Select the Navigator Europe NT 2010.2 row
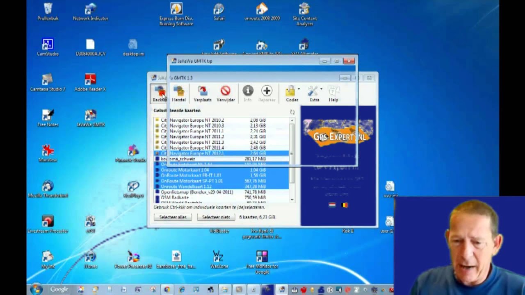Image resolution: width=525 pixels, height=295 pixels. tap(221, 120)
